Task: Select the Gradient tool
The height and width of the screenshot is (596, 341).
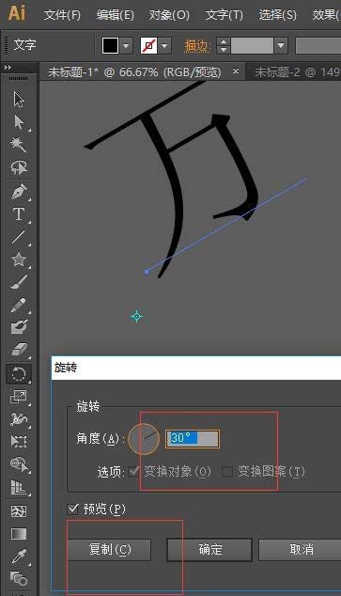Action: coord(19,534)
